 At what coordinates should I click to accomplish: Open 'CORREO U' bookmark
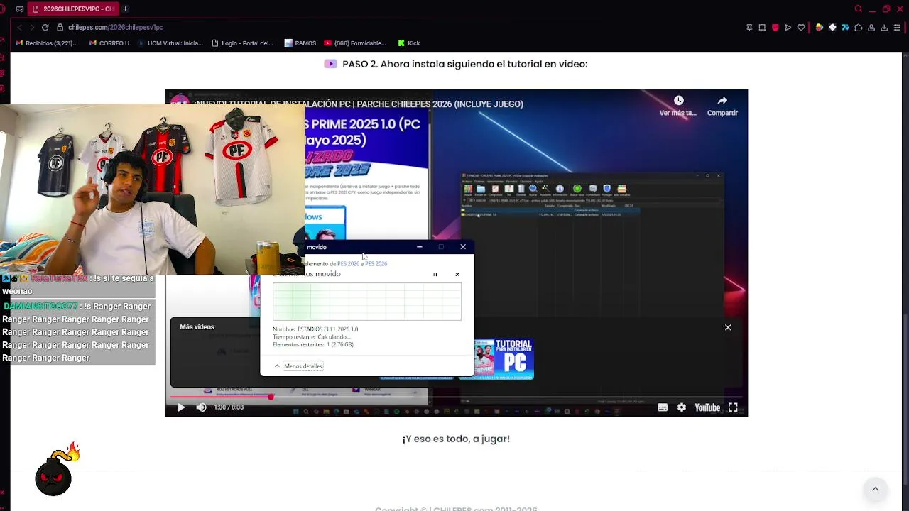coord(109,43)
